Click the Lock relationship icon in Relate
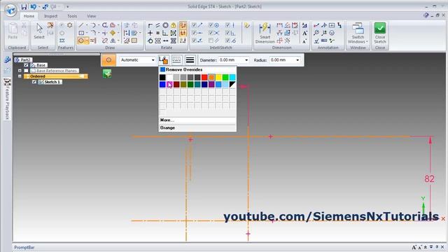 [x=173, y=25]
